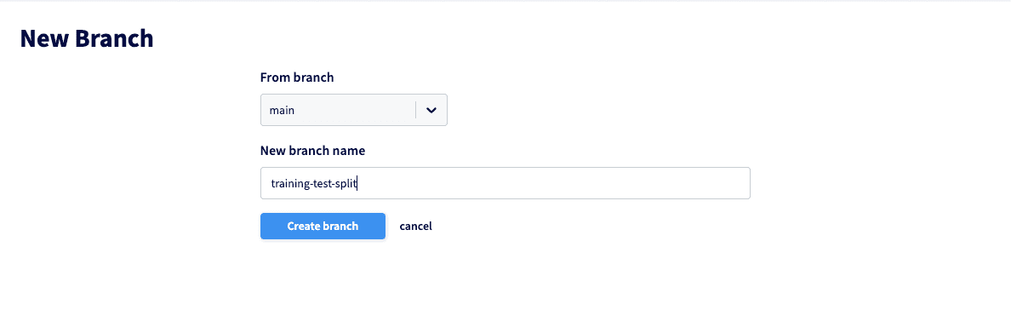Focus the New branch name input field
The height and width of the screenshot is (310, 1011).
pyautogui.click(x=505, y=183)
